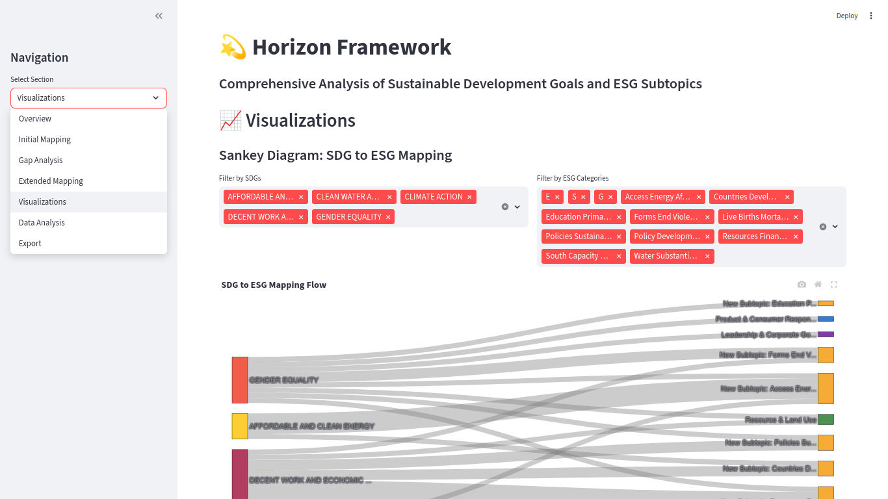The width and height of the screenshot is (888, 499).
Task: Download Sankey plot as PNG camera icon
Action: tap(802, 285)
